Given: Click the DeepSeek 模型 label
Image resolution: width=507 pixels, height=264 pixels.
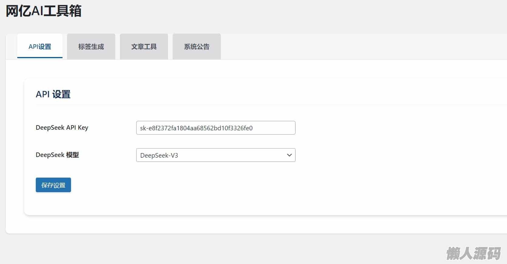Looking at the screenshot, I should click(57, 155).
